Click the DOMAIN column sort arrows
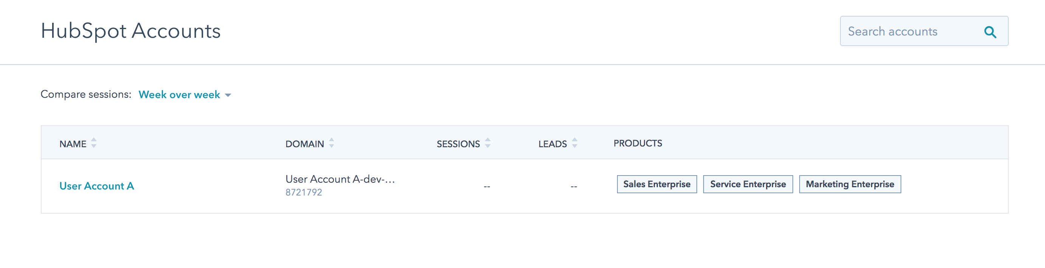 coord(332,143)
